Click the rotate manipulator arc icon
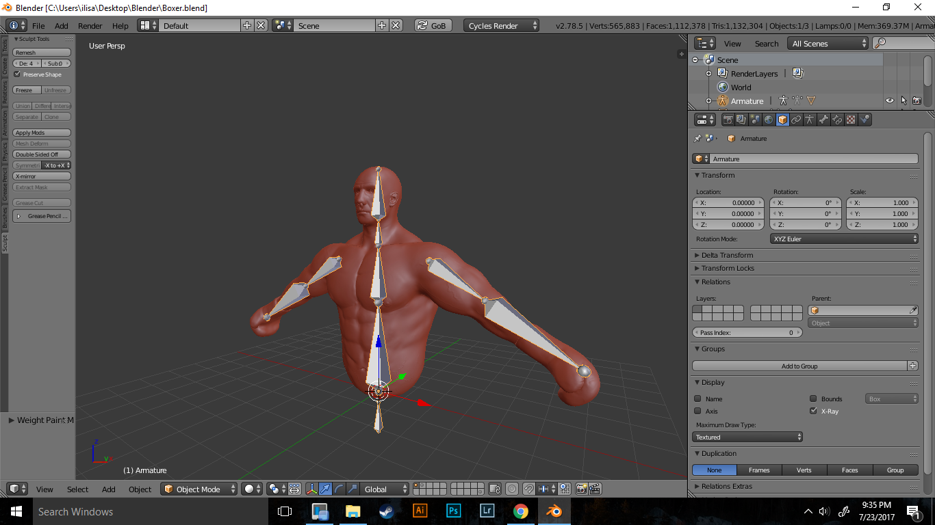The image size is (935, 525). (x=339, y=489)
